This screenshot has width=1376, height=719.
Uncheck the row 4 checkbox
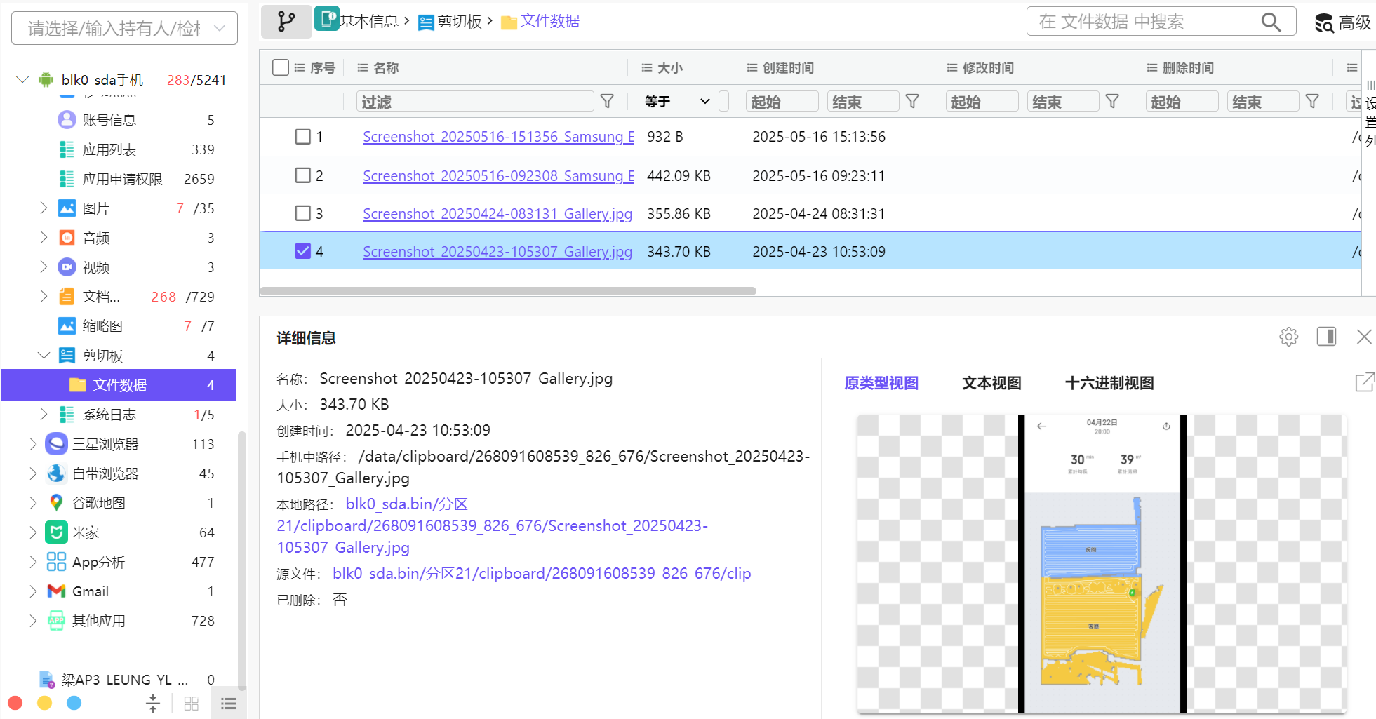tap(303, 251)
